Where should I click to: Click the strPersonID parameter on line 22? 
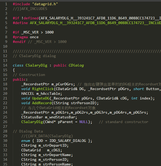pos(83,103)
